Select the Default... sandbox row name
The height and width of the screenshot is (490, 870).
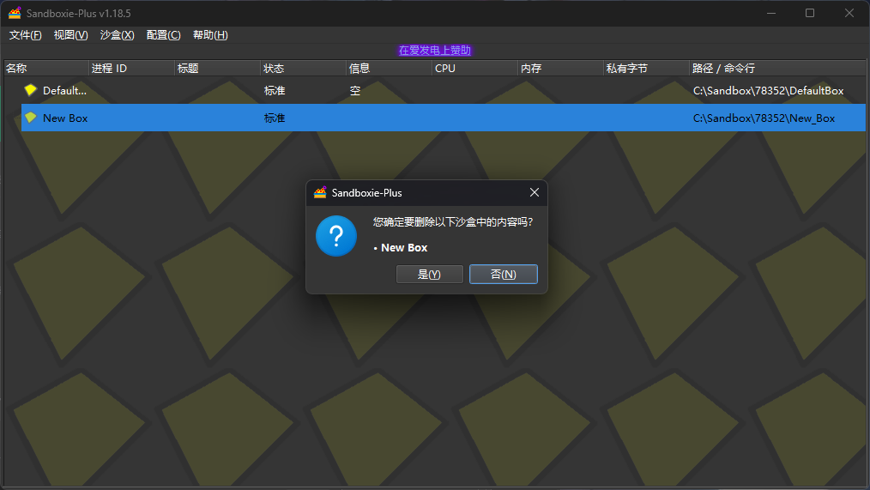[64, 90]
